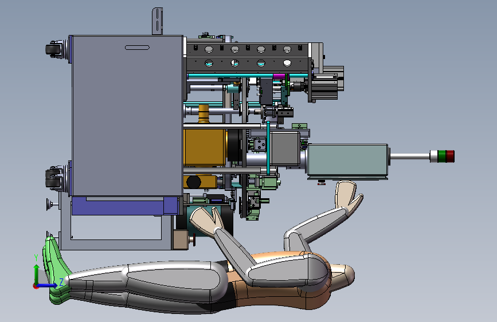Screen dimensions: 497x322
Task: Click the red origin dot of the triad
Action: click(35, 286)
